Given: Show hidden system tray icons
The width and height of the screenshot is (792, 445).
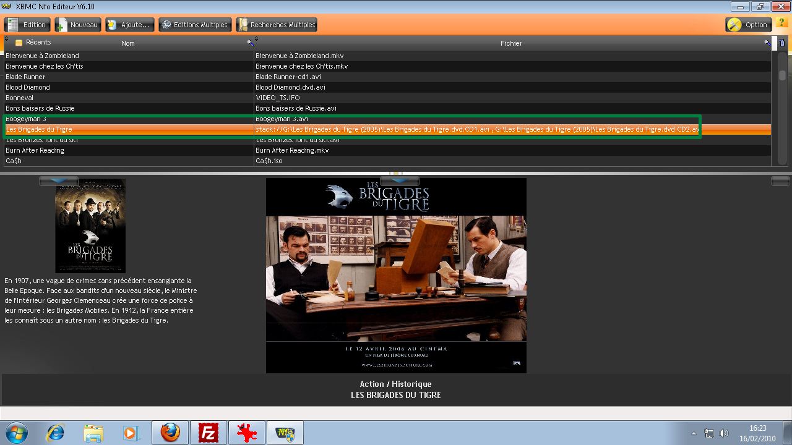Looking at the screenshot, I should tap(694, 433).
